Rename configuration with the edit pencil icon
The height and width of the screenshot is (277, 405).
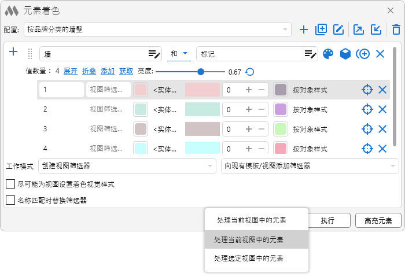(x=339, y=29)
